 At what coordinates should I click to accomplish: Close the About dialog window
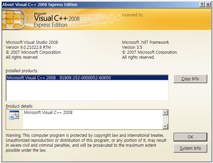(208, 4)
